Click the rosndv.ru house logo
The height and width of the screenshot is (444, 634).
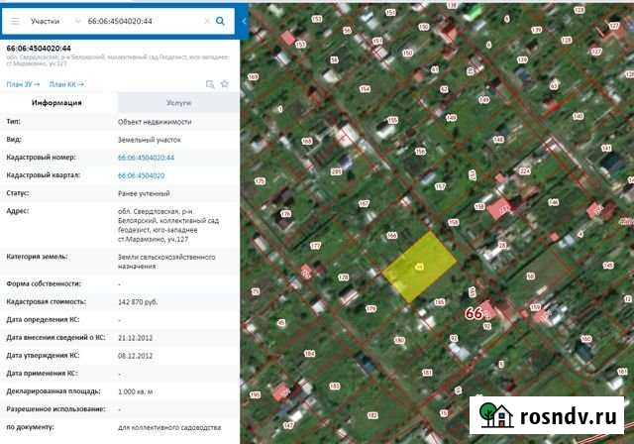[495, 413]
